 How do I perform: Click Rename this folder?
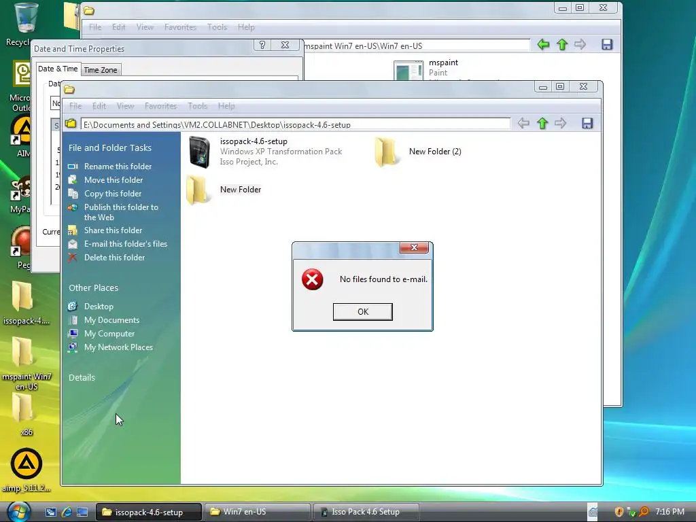(118, 167)
